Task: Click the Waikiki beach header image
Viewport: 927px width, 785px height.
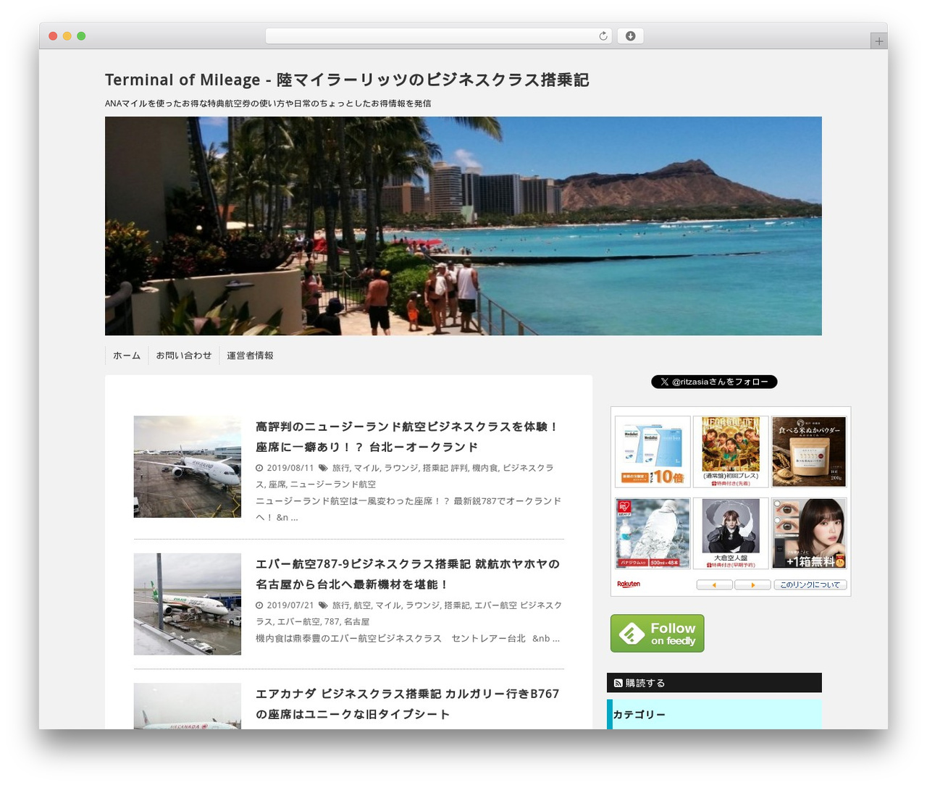Action: (x=463, y=226)
